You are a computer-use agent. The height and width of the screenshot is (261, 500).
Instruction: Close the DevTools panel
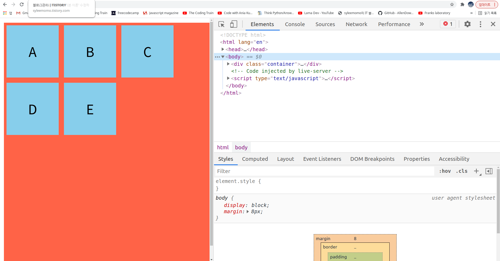(493, 24)
